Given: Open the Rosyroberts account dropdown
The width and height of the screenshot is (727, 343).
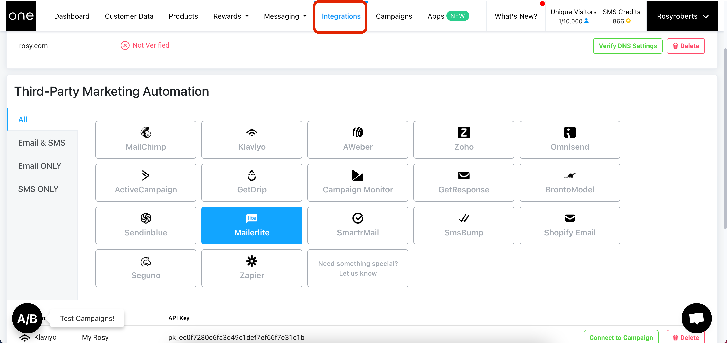Looking at the screenshot, I should point(682,16).
